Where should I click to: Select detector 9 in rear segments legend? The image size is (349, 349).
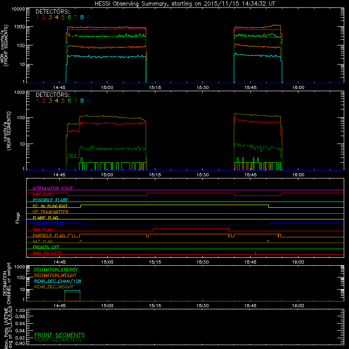coord(89,101)
